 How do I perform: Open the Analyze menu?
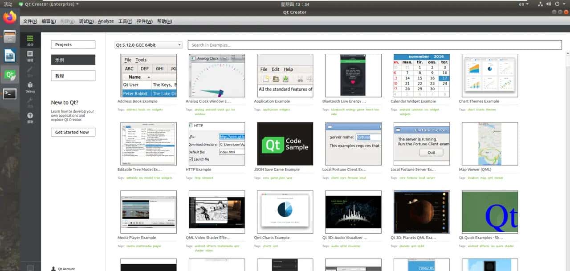tap(106, 21)
